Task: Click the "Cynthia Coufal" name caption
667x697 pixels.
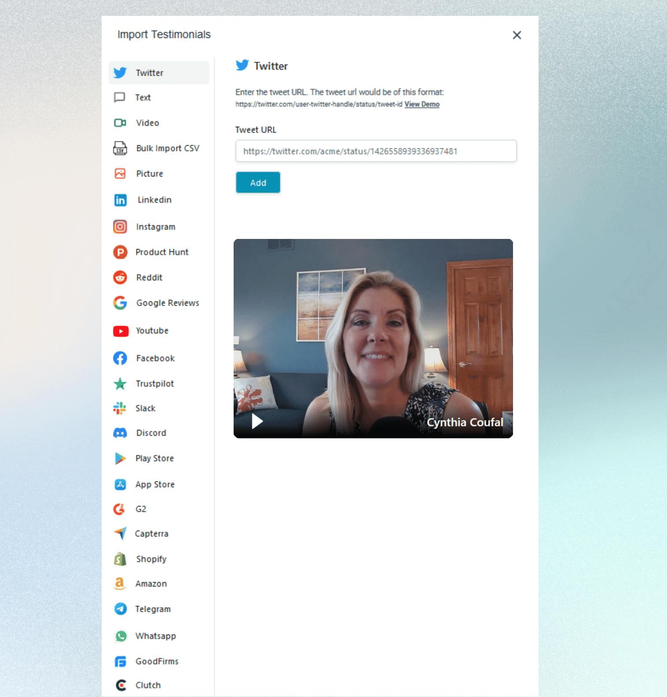Action: click(x=465, y=422)
